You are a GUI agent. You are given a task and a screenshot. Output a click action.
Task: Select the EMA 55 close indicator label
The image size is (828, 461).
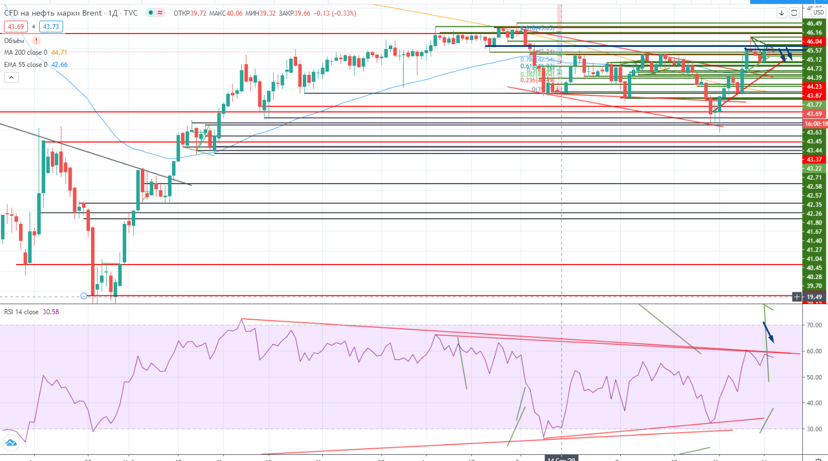26,65
